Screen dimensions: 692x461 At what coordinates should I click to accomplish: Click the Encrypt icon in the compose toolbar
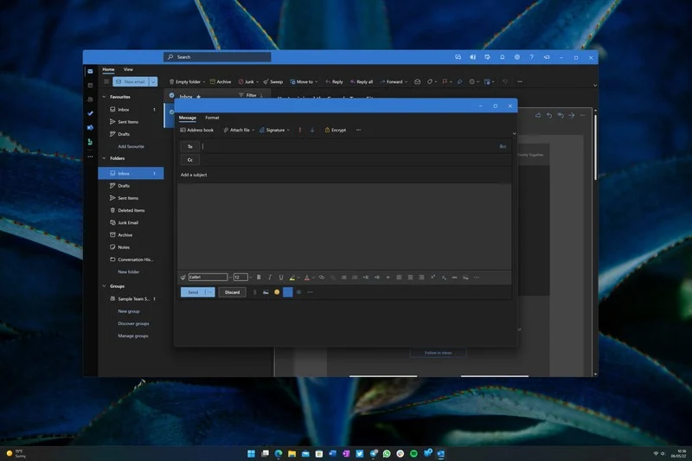click(x=329, y=130)
